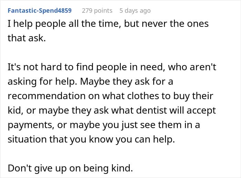Click the line 'asking for help. Maybe they'
241x178 pixels.
90,81
